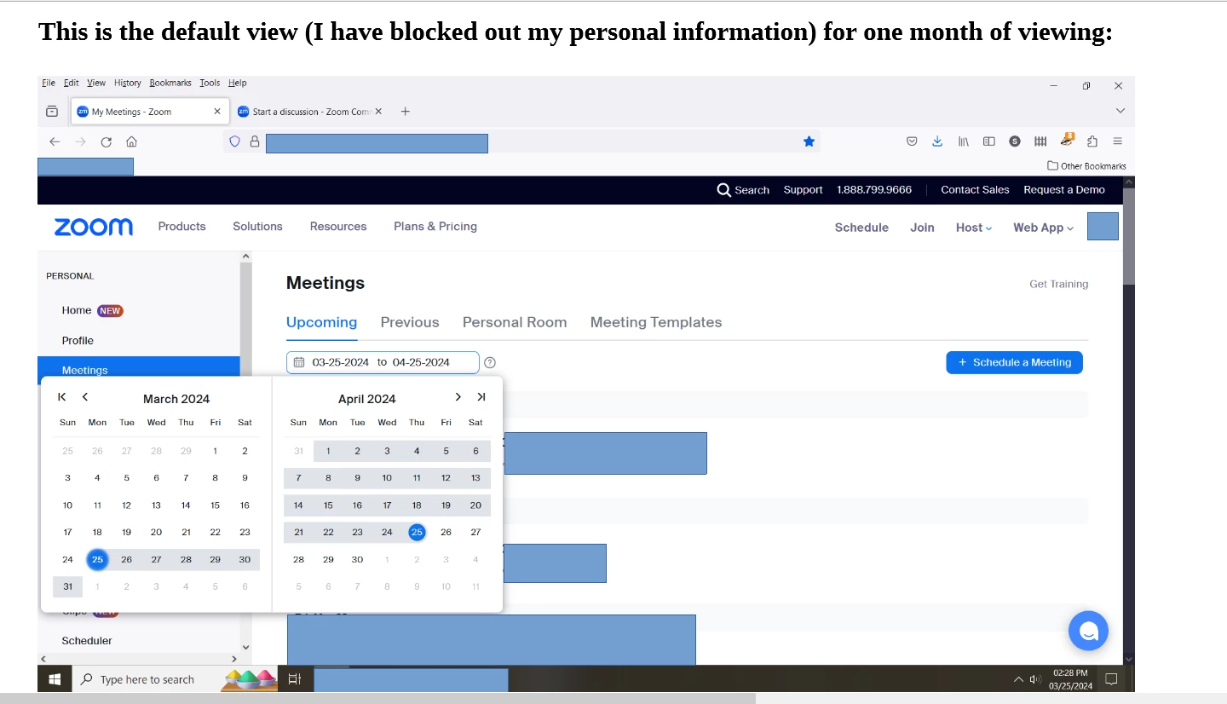Open Firefox hamburger menu
Image resolution: width=1227 pixels, height=704 pixels.
1117,141
